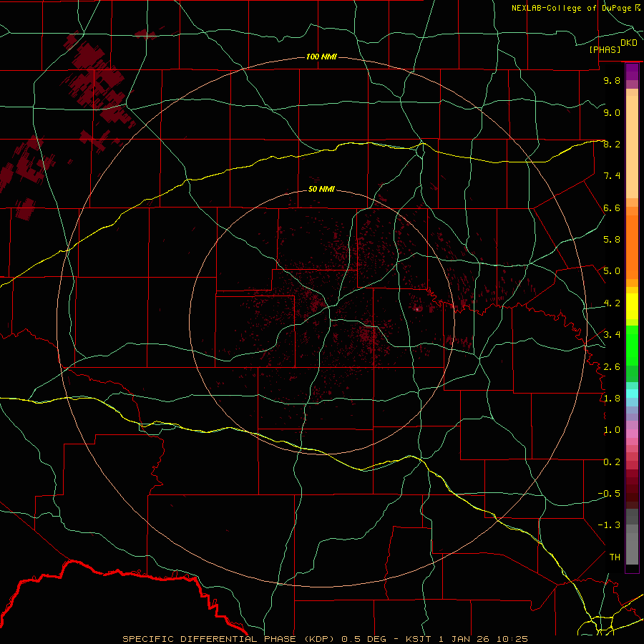Click the 7.4 value on the color scale

pos(612,176)
